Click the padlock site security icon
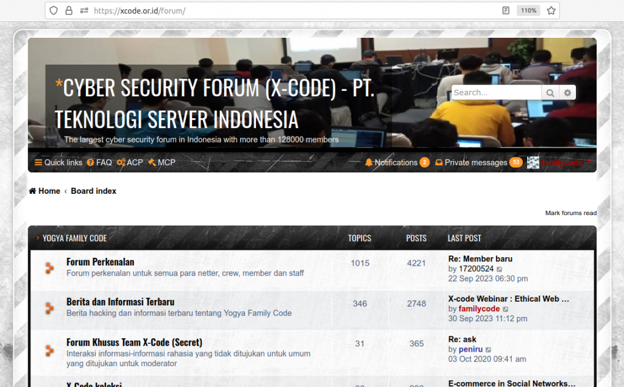 point(69,11)
